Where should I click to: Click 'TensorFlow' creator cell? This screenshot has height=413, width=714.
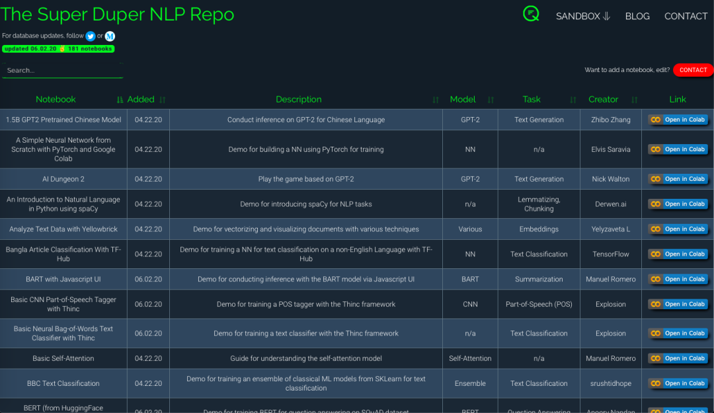pyautogui.click(x=611, y=254)
